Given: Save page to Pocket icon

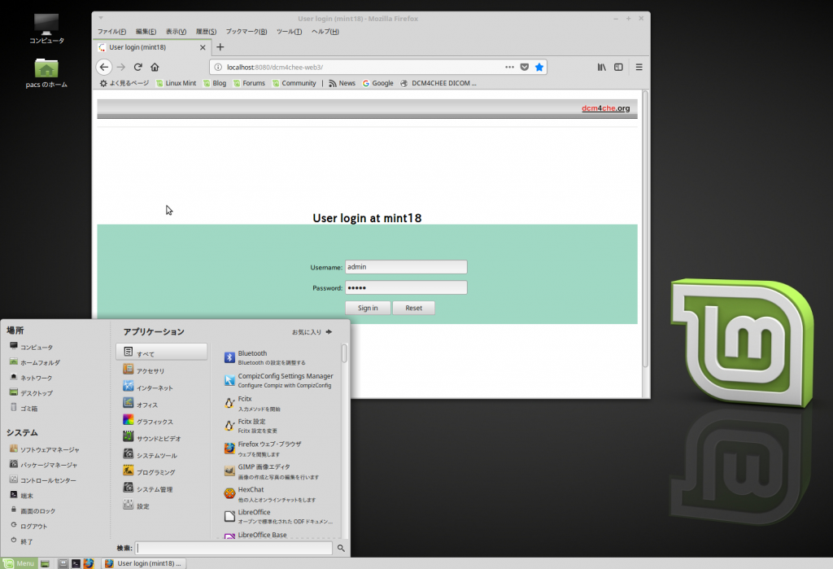Looking at the screenshot, I should tap(525, 67).
